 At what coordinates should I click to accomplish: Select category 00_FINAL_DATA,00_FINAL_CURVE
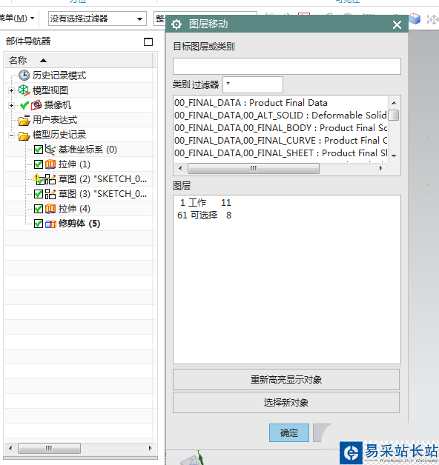coord(280,140)
